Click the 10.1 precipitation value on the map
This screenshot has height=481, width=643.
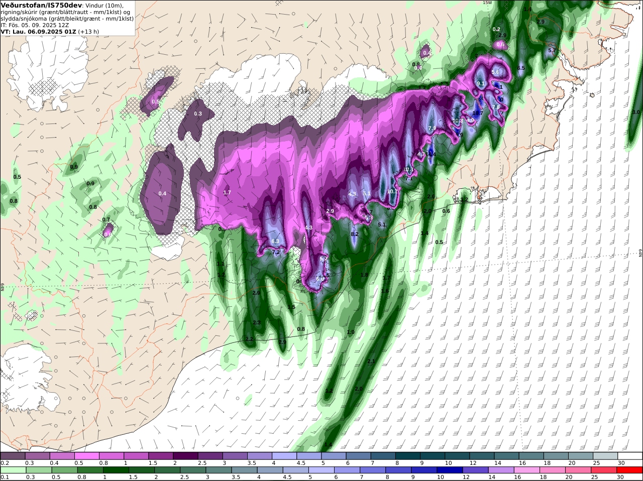tap(409, 170)
